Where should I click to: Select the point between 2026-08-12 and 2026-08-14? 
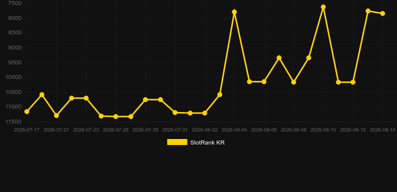pyautogui.click(x=368, y=11)
